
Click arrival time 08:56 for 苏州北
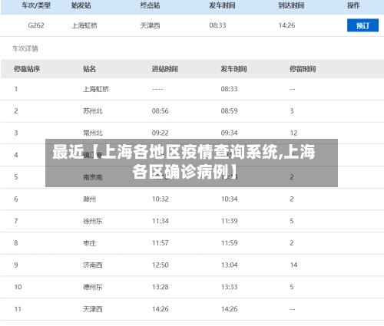click(161, 111)
